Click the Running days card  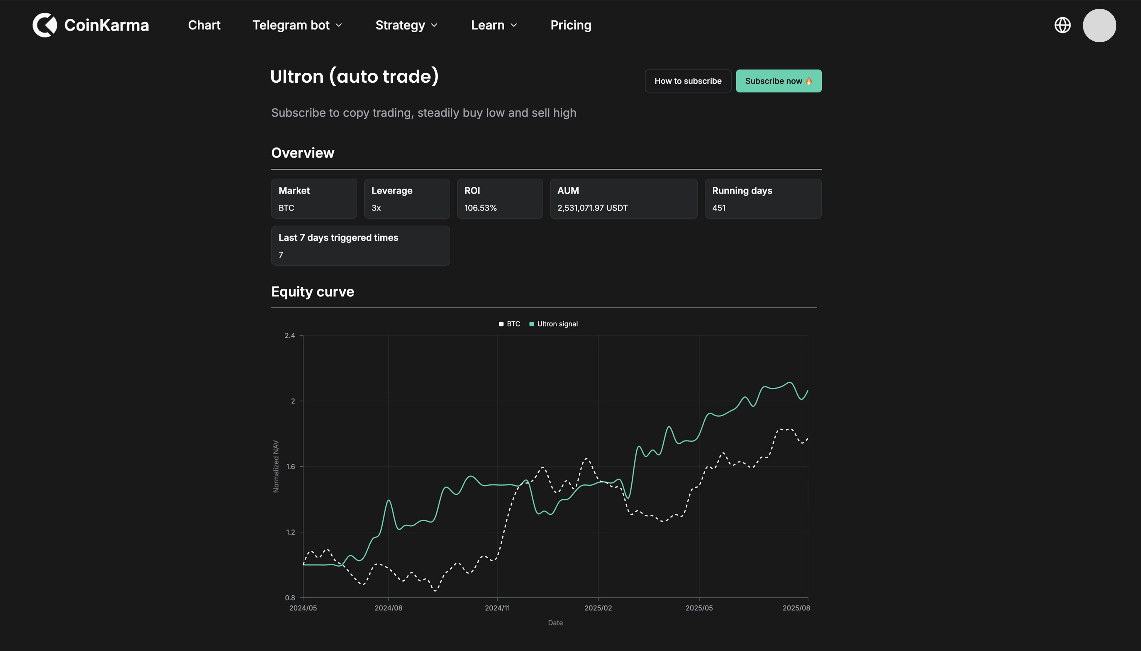coord(763,199)
